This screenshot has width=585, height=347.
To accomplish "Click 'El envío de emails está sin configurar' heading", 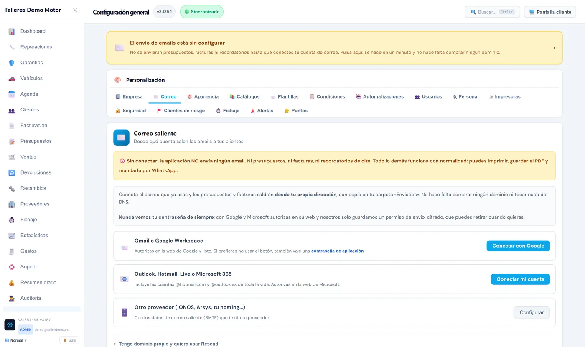I will point(177,43).
